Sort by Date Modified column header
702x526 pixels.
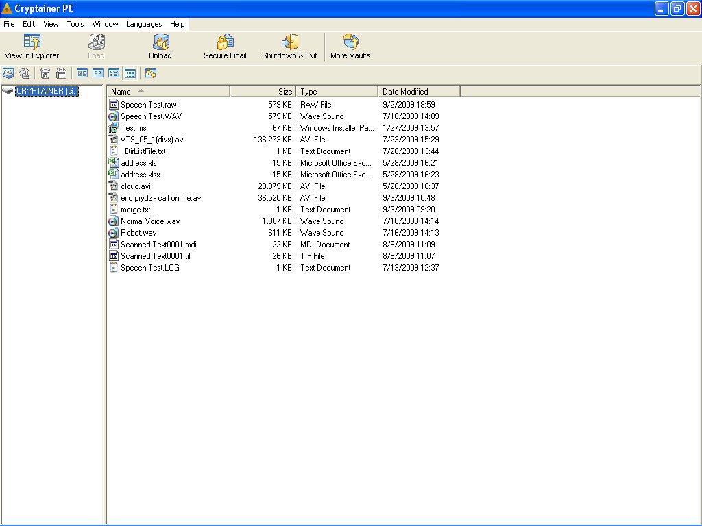(419, 91)
